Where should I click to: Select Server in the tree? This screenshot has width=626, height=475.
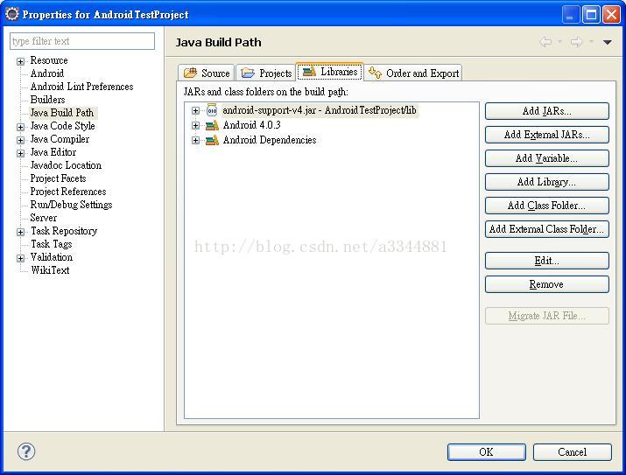tap(44, 218)
